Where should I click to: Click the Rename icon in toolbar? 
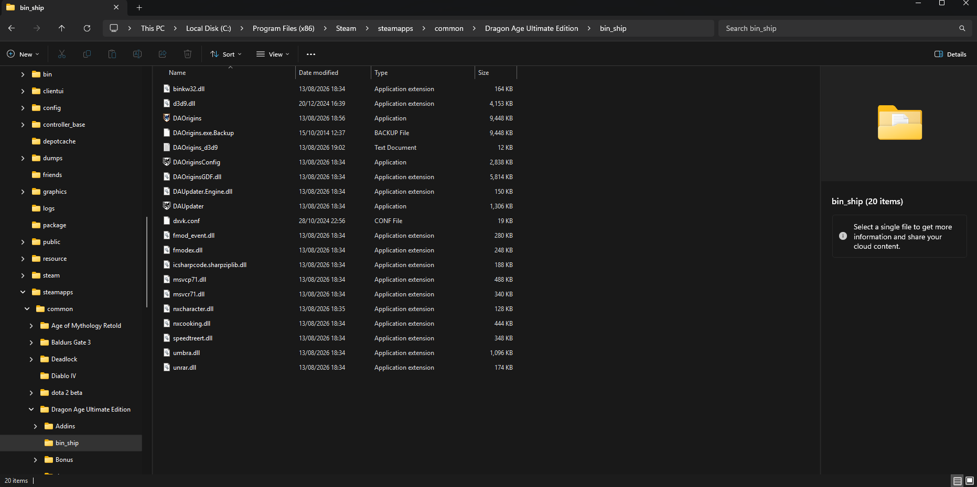point(137,54)
